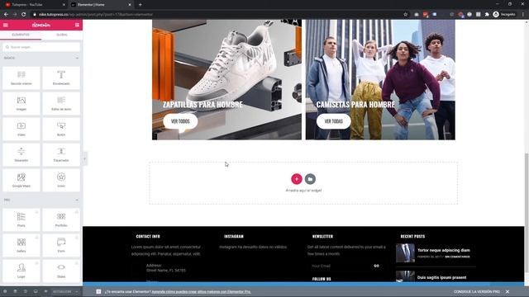Click the Camisetas para hombre banner image
Image resolution: width=529 pixels, height=297 pixels.
pyautogui.click(x=380, y=79)
